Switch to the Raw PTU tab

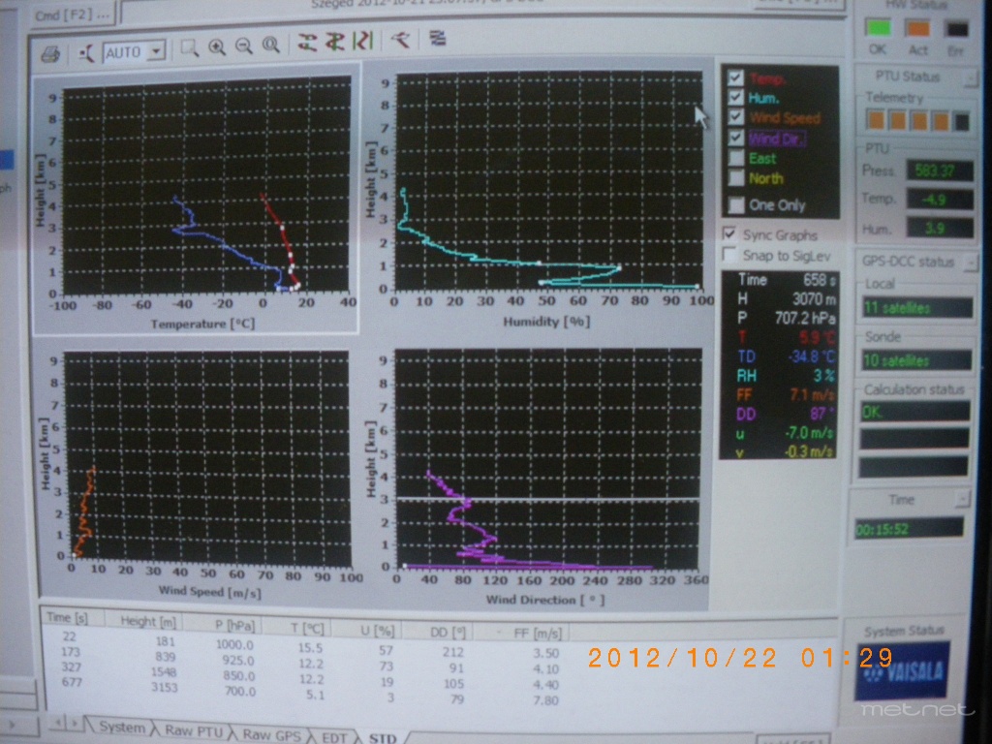point(193,731)
